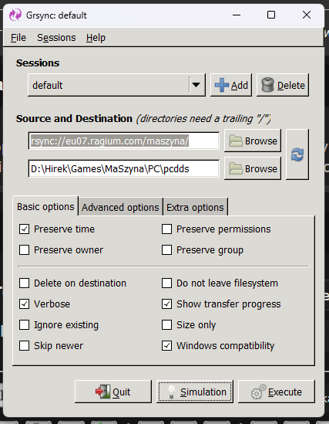Screen dimensions: 329x424
Task: Tick the Size only checkbox
Action: coord(166,325)
